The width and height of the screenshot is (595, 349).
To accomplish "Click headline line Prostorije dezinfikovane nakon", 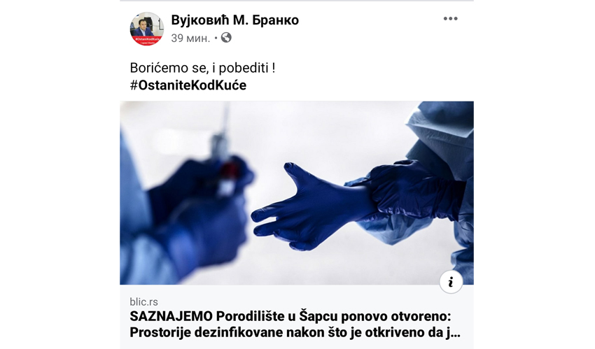I will pos(295,332).
